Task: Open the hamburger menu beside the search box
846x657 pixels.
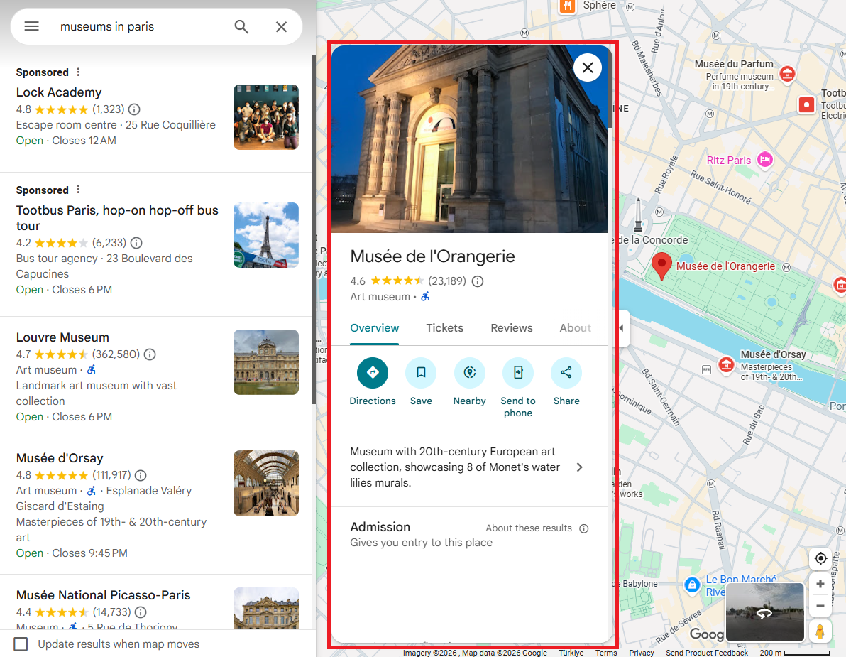Action: pyautogui.click(x=31, y=26)
